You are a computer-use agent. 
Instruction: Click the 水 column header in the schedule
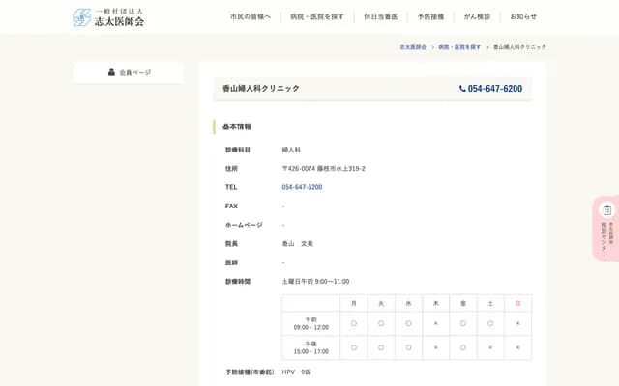tap(408, 303)
